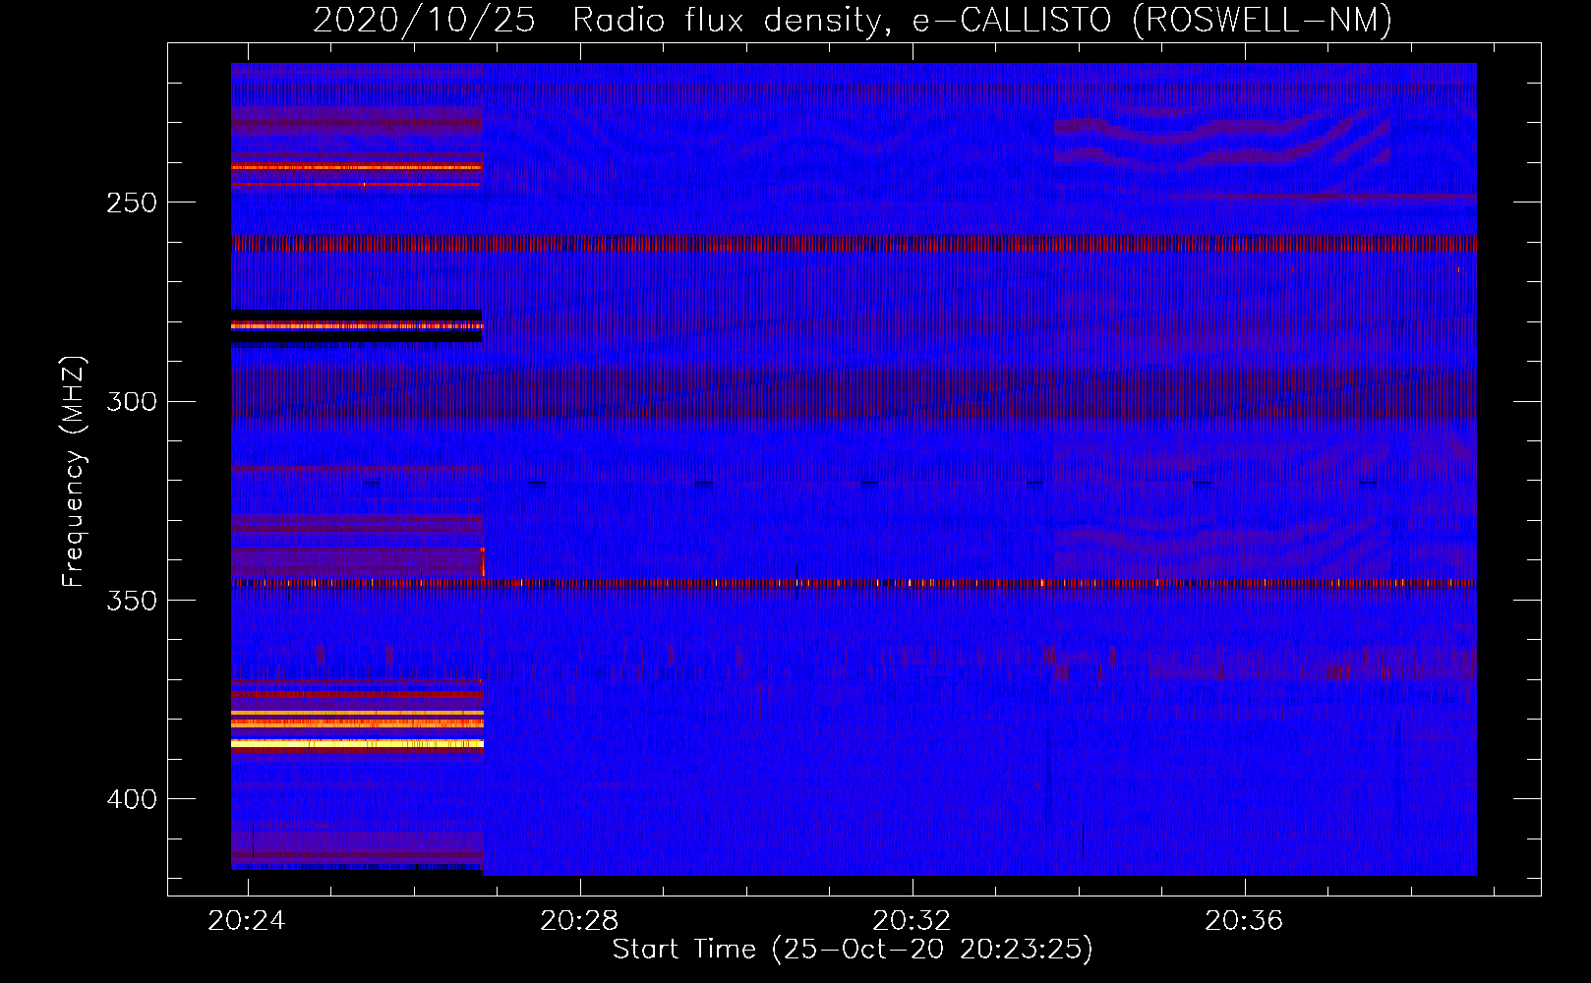Click the 20:32 time tick label
The width and height of the screenshot is (1591, 983).
coord(912,921)
